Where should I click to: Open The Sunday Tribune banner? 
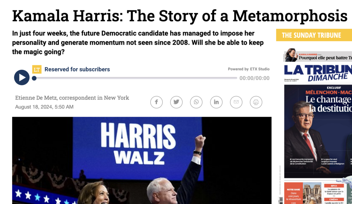314,35
